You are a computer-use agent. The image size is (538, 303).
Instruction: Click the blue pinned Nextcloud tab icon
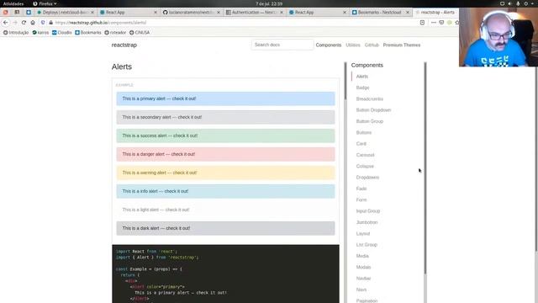29,12
